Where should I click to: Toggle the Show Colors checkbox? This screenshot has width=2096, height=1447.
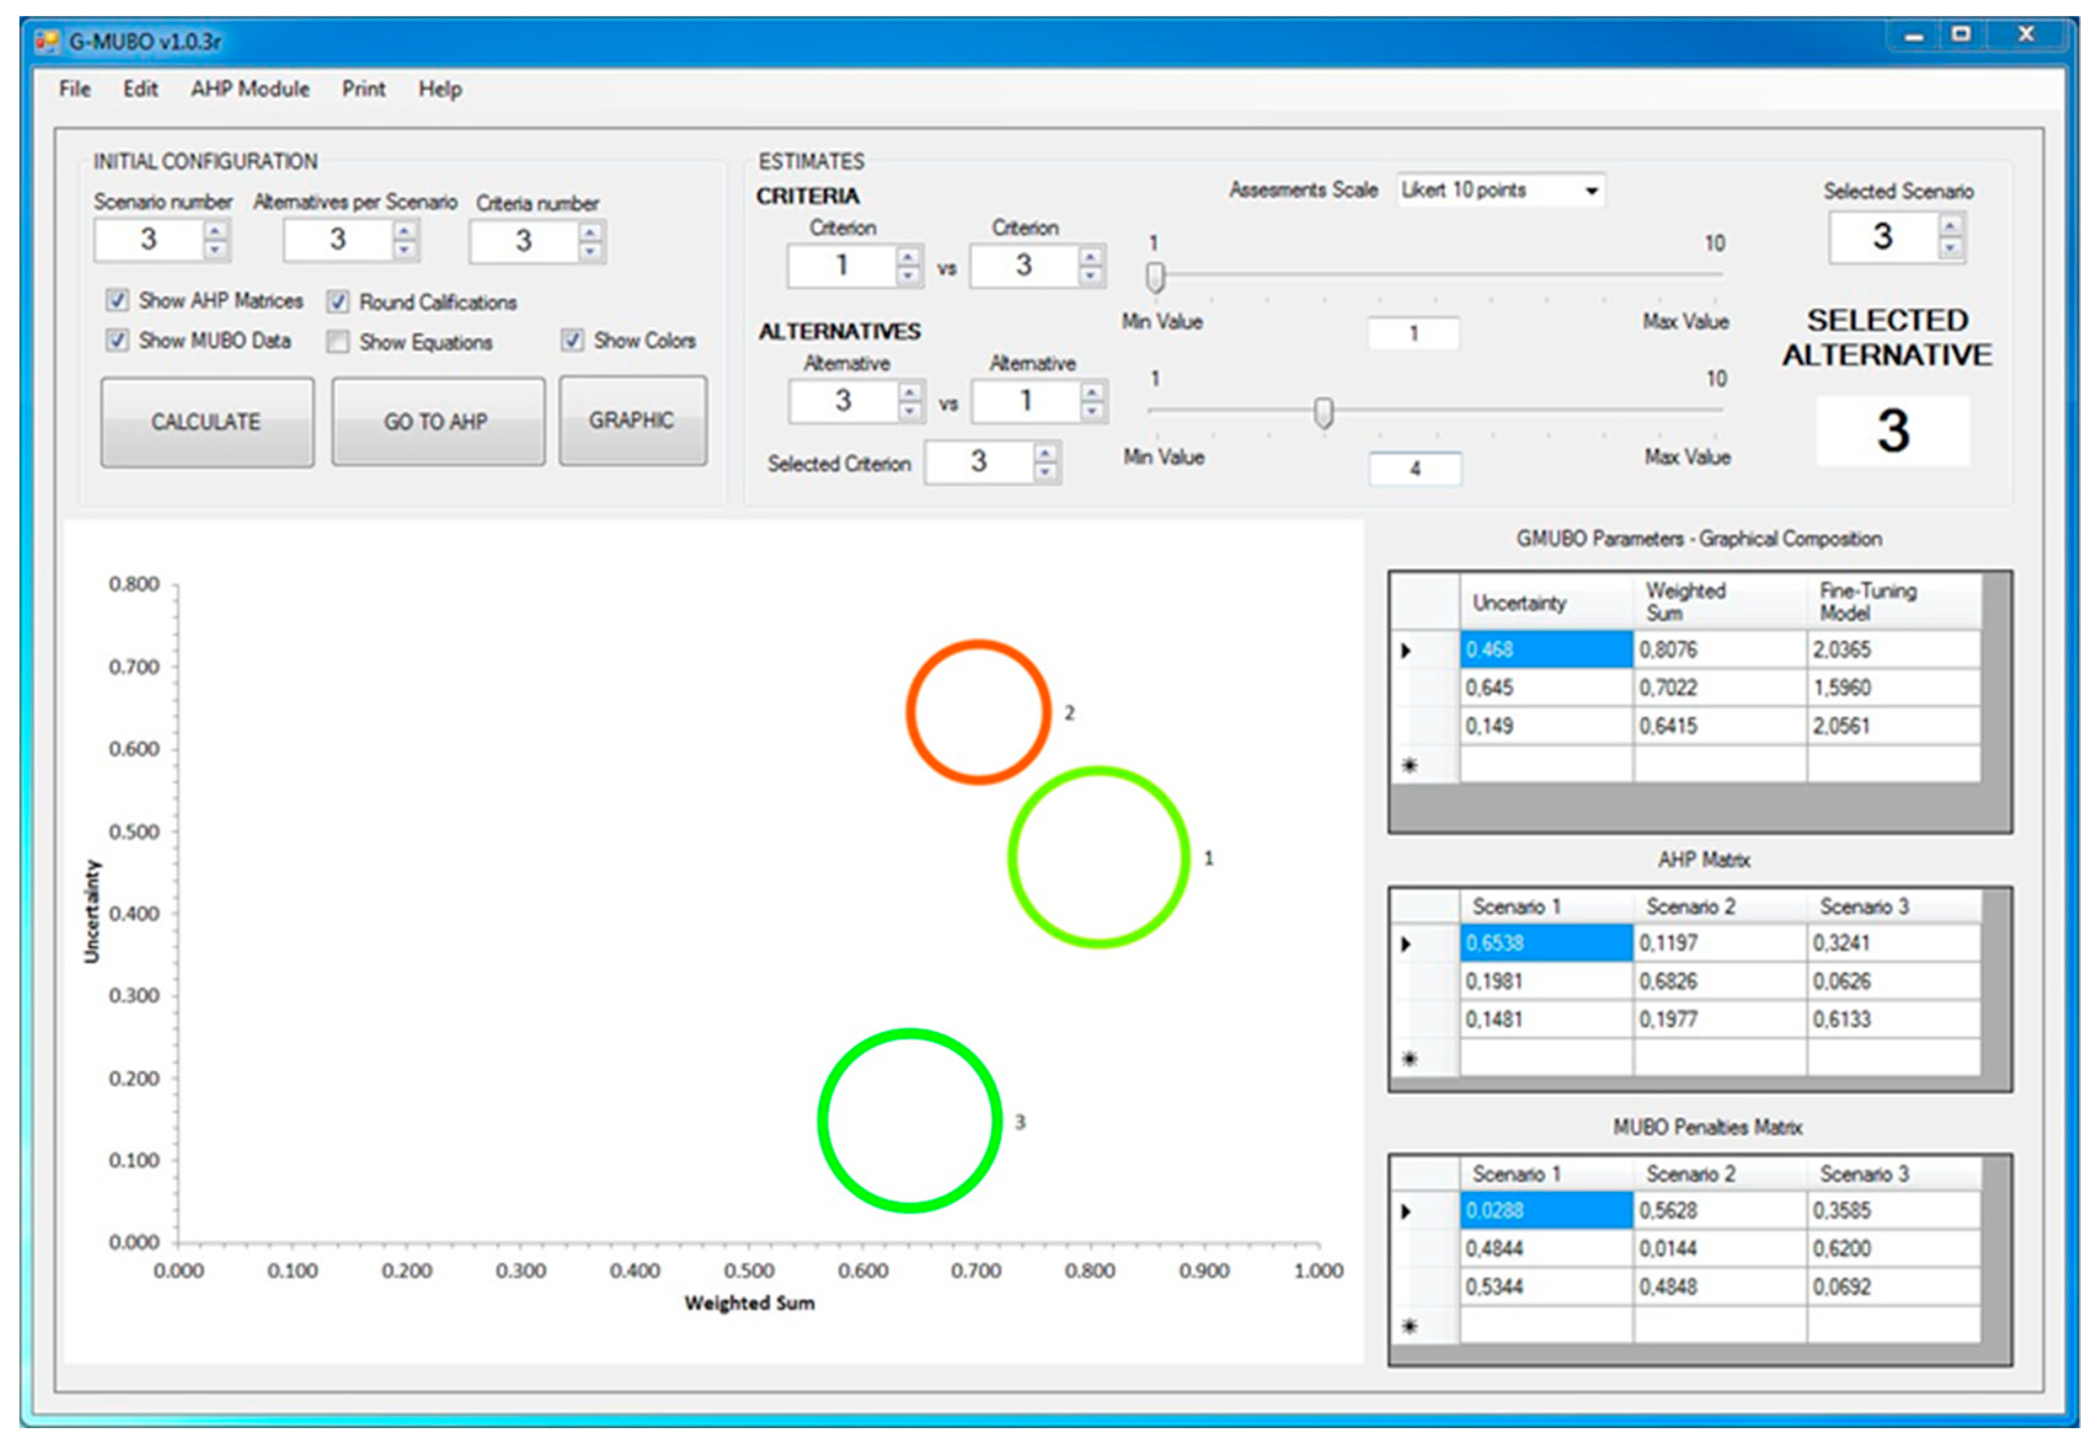572,340
